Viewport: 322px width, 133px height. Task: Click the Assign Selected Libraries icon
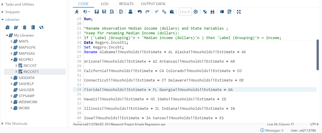[x=16, y=27]
